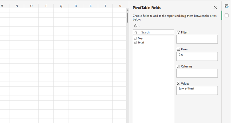Close the PivotTable Fields pane

pyautogui.click(x=215, y=7)
